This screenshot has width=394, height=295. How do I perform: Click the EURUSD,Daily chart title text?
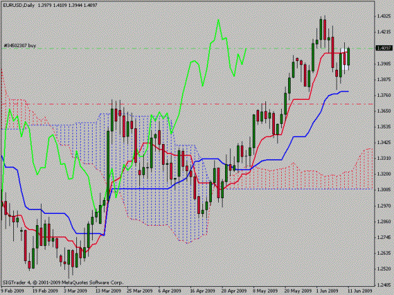click(19, 5)
